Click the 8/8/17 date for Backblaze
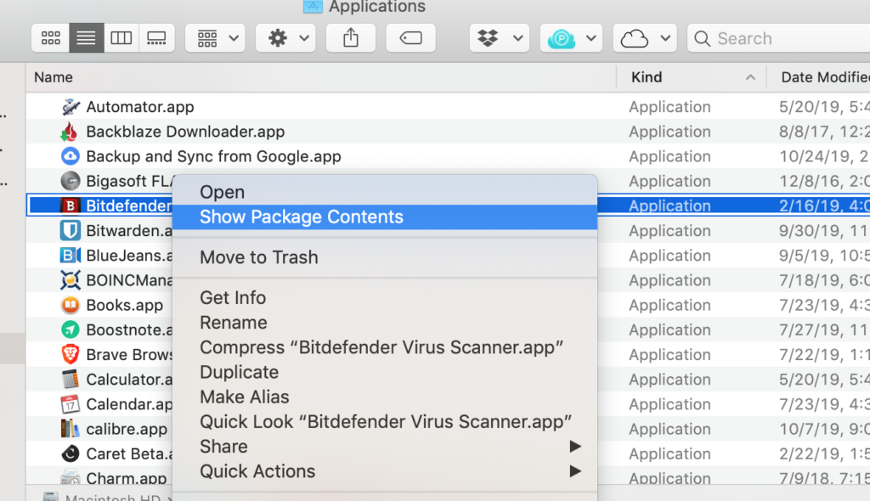 (x=824, y=132)
